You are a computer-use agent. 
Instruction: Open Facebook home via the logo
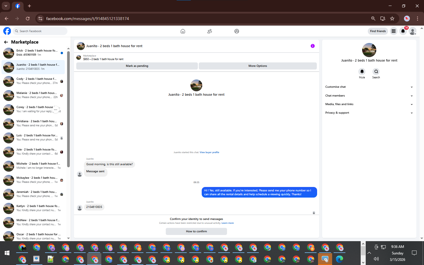tap(7, 31)
